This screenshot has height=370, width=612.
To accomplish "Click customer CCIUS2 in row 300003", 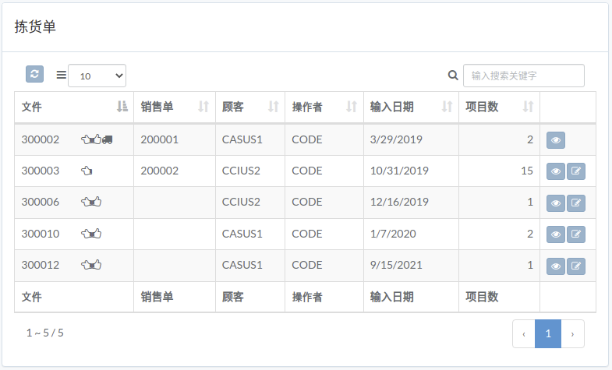I will click(x=241, y=171).
